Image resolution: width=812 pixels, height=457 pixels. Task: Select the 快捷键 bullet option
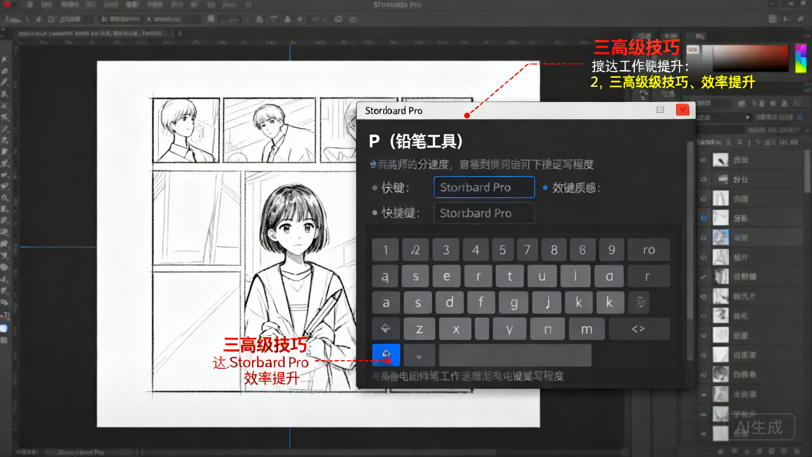375,213
